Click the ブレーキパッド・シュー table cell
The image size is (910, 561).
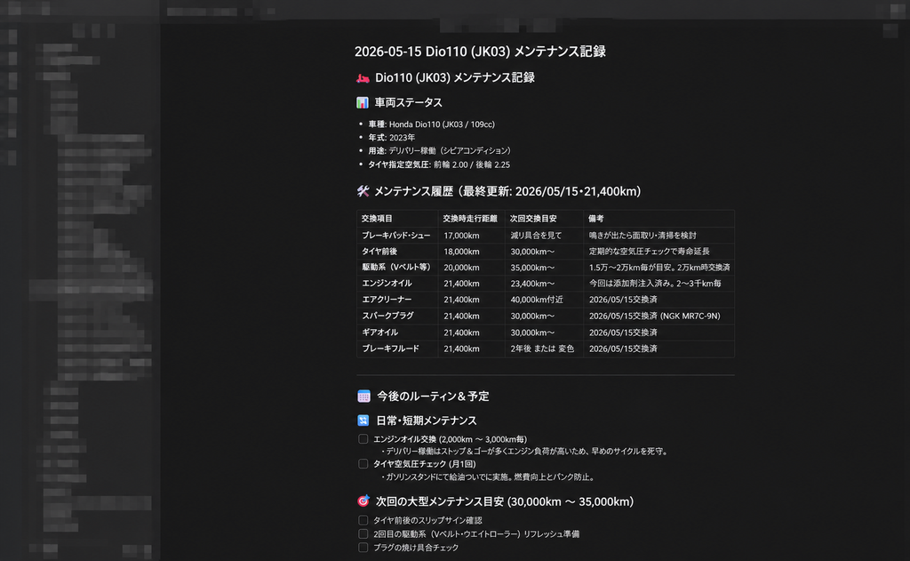point(396,236)
